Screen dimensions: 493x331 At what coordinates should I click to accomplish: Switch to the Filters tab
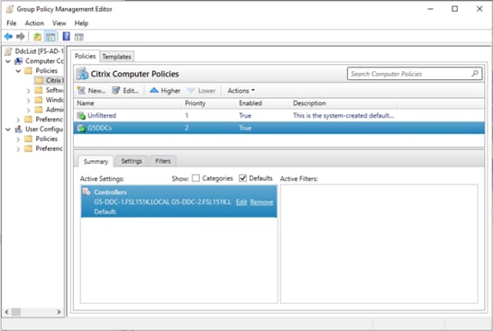pyautogui.click(x=163, y=161)
